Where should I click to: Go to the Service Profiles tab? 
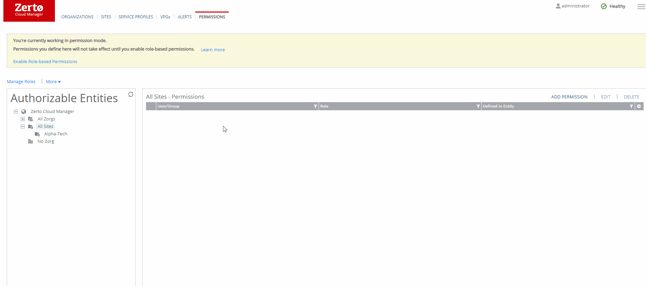136,17
